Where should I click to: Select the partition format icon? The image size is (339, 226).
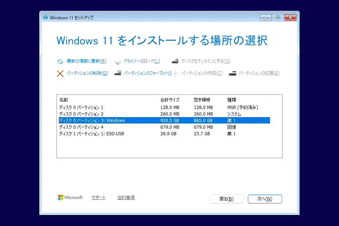click(117, 73)
